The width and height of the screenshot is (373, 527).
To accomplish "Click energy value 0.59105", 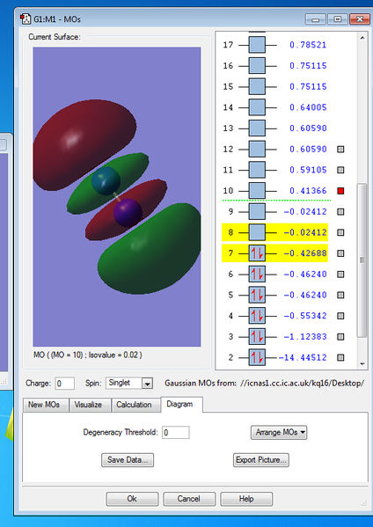I will click(x=308, y=170).
